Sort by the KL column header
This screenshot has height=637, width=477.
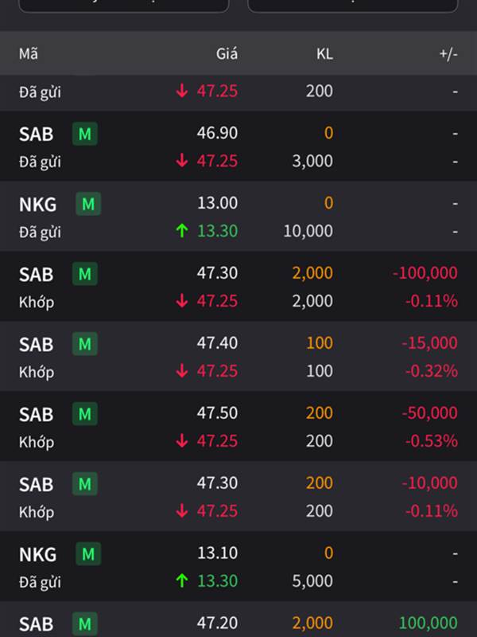coord(324,54)
